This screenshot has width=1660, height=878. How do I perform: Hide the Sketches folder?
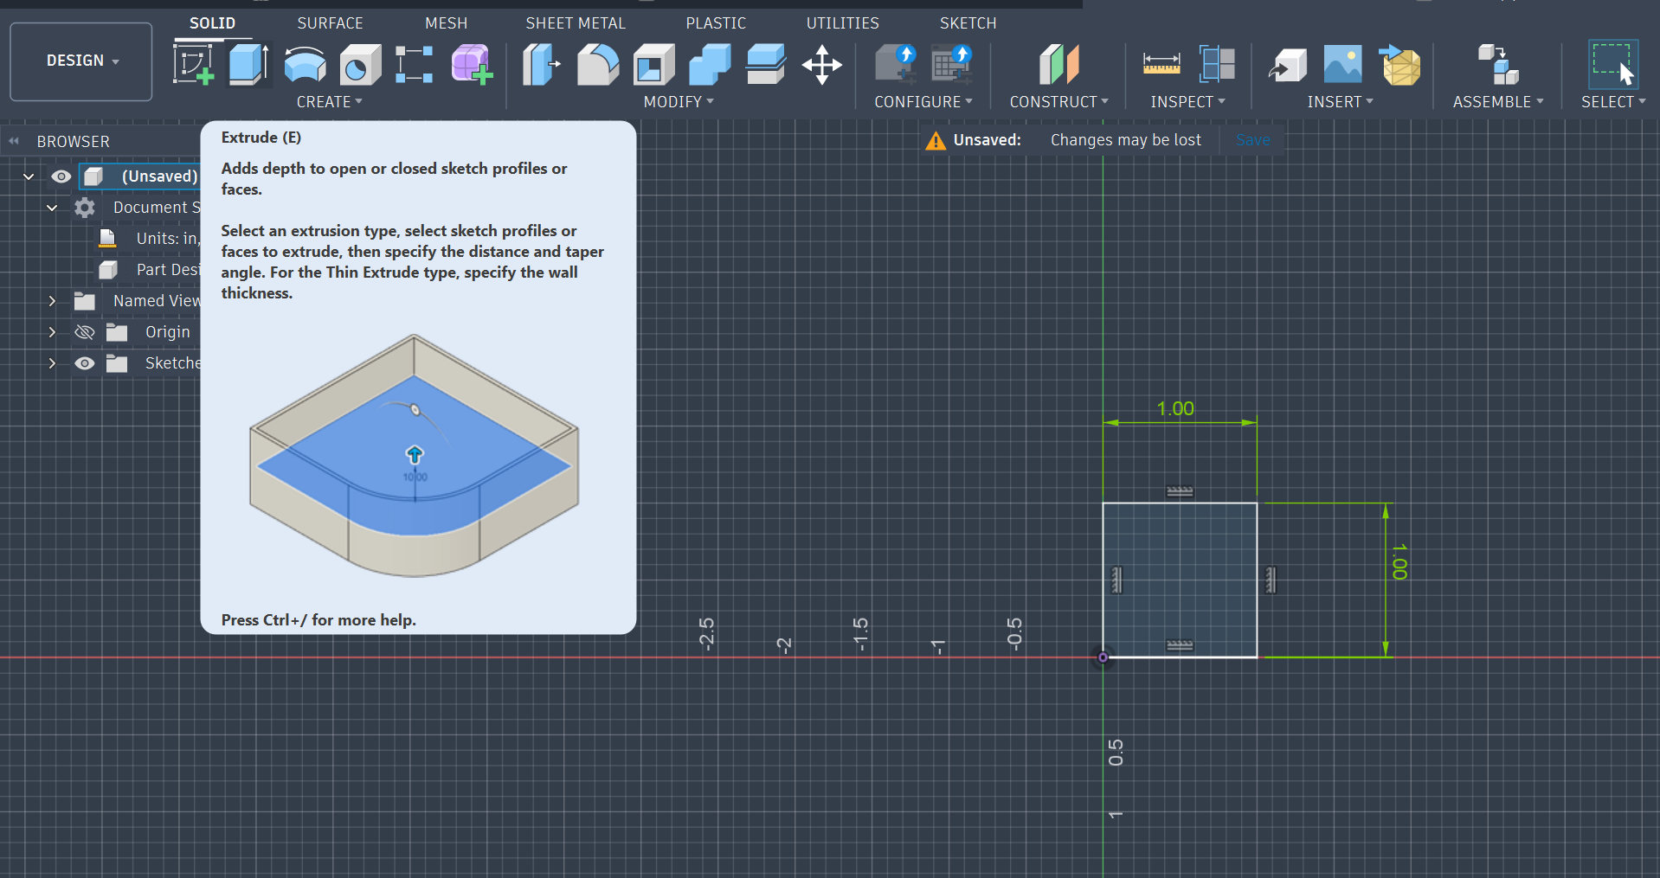[85, 363]
